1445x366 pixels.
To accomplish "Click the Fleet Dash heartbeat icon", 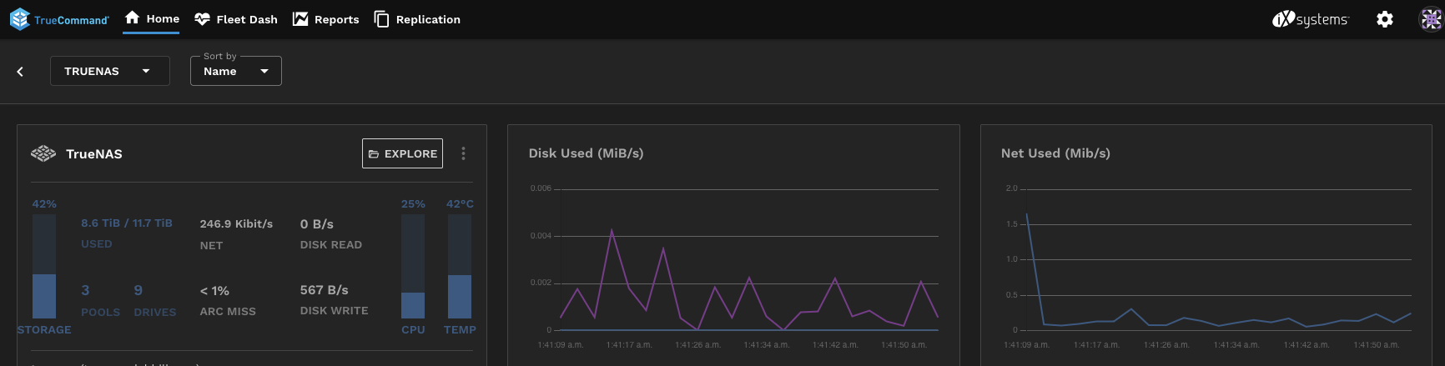I will pos(202,19).
